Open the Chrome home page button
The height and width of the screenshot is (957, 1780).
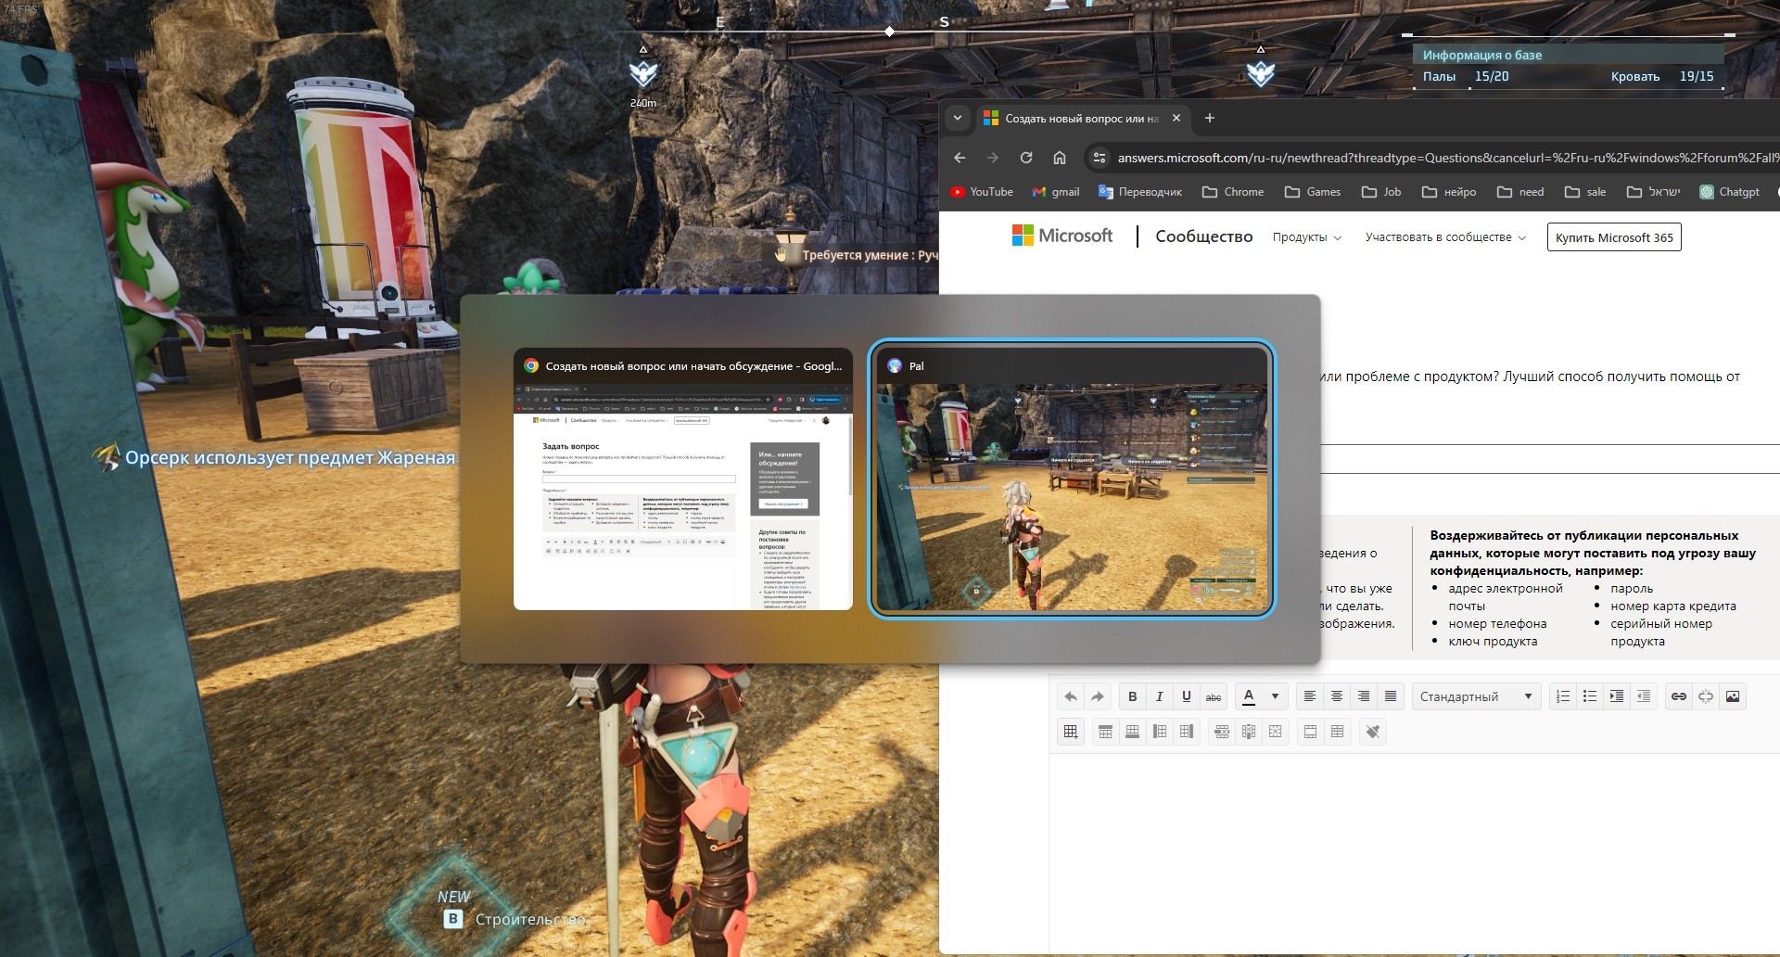point(1060,158)
